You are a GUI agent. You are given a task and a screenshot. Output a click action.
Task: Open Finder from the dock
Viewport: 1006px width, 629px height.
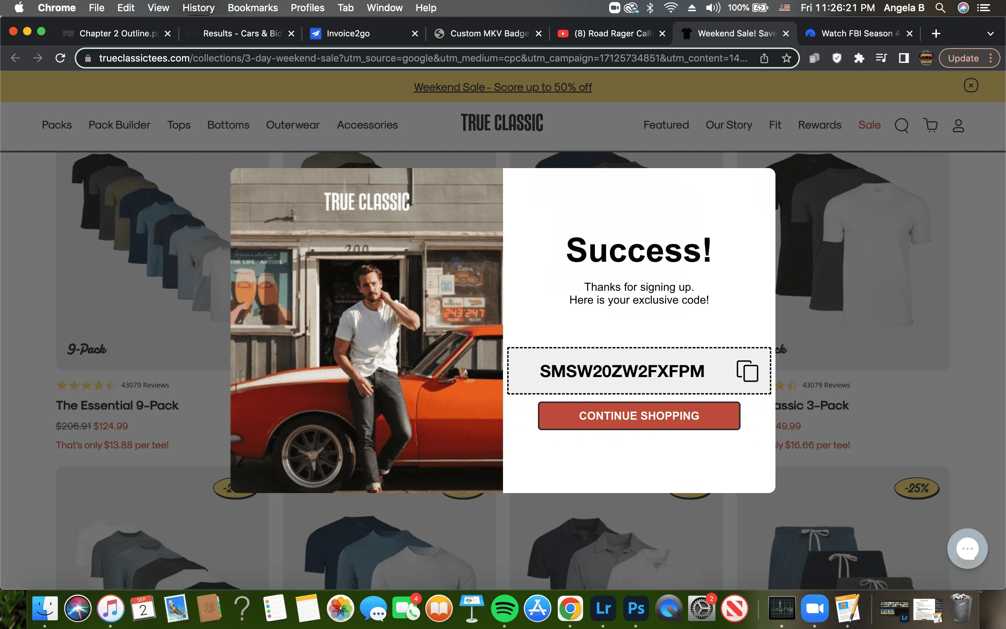pyautogui.click(x=45, y=609)
